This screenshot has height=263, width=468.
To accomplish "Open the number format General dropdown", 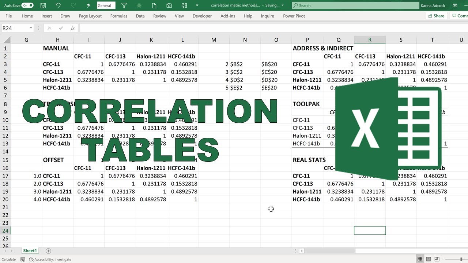I will coord(106,5).
